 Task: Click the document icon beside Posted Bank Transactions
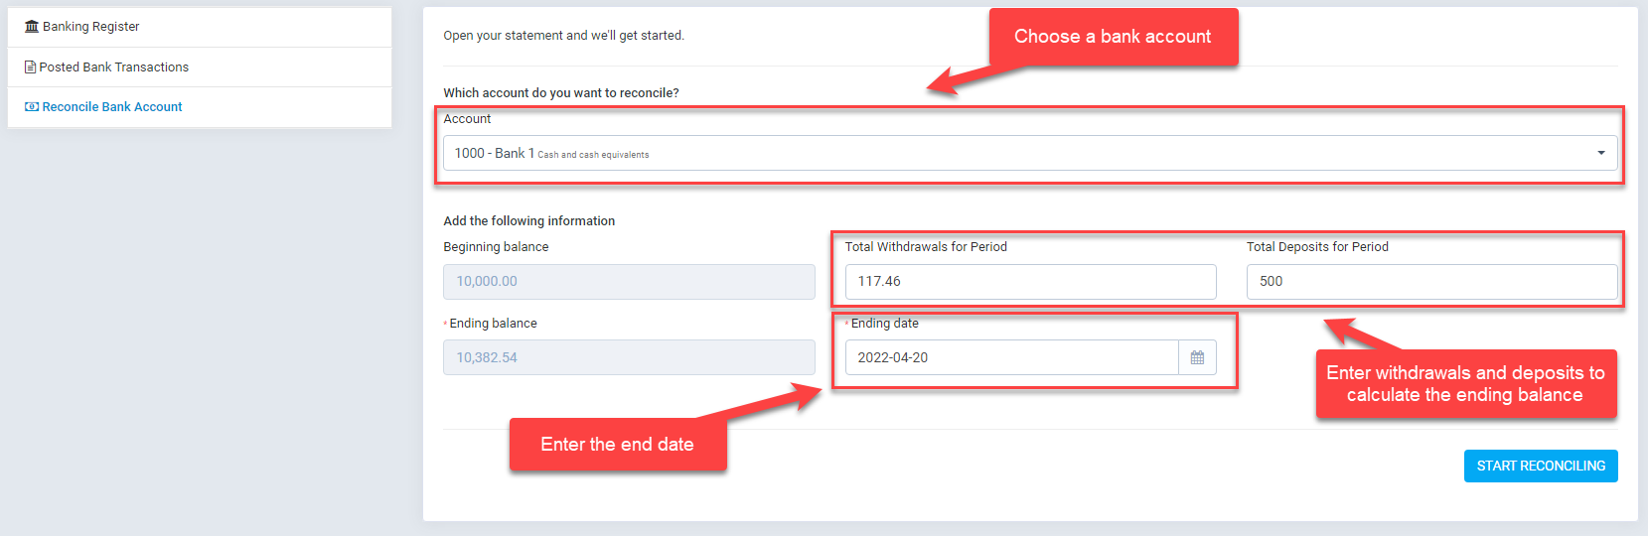coord(31,67)
